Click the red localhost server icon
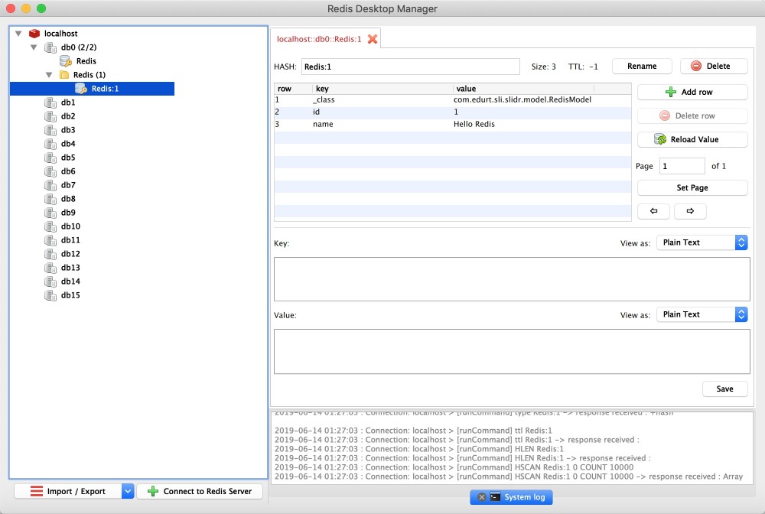The width and height of the screenshot is (765, 514). [x=34, y=33]
